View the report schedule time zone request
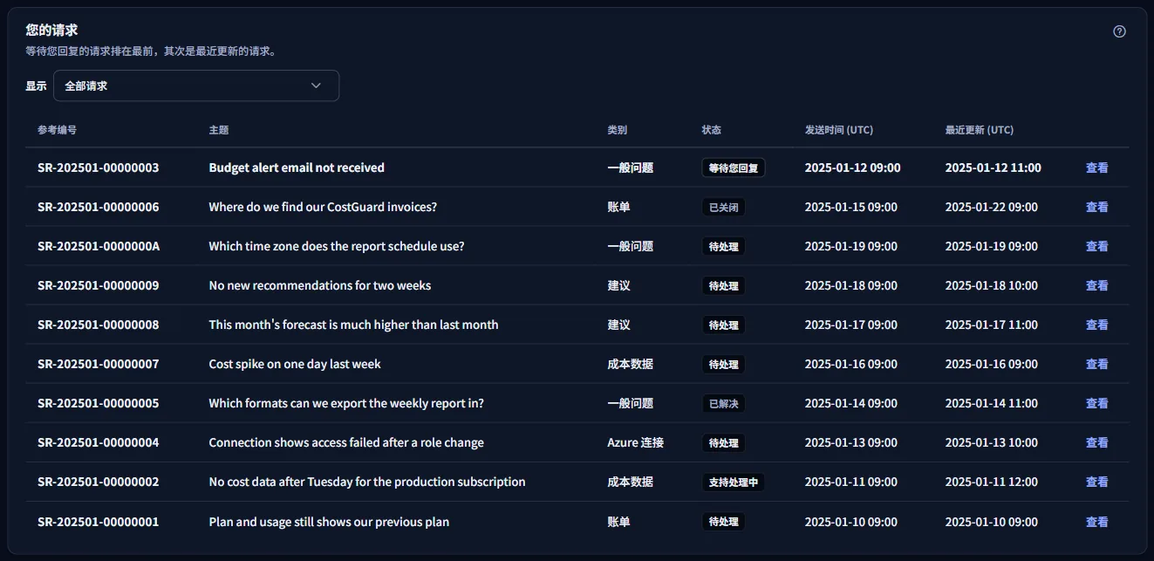 [1096, 246]
